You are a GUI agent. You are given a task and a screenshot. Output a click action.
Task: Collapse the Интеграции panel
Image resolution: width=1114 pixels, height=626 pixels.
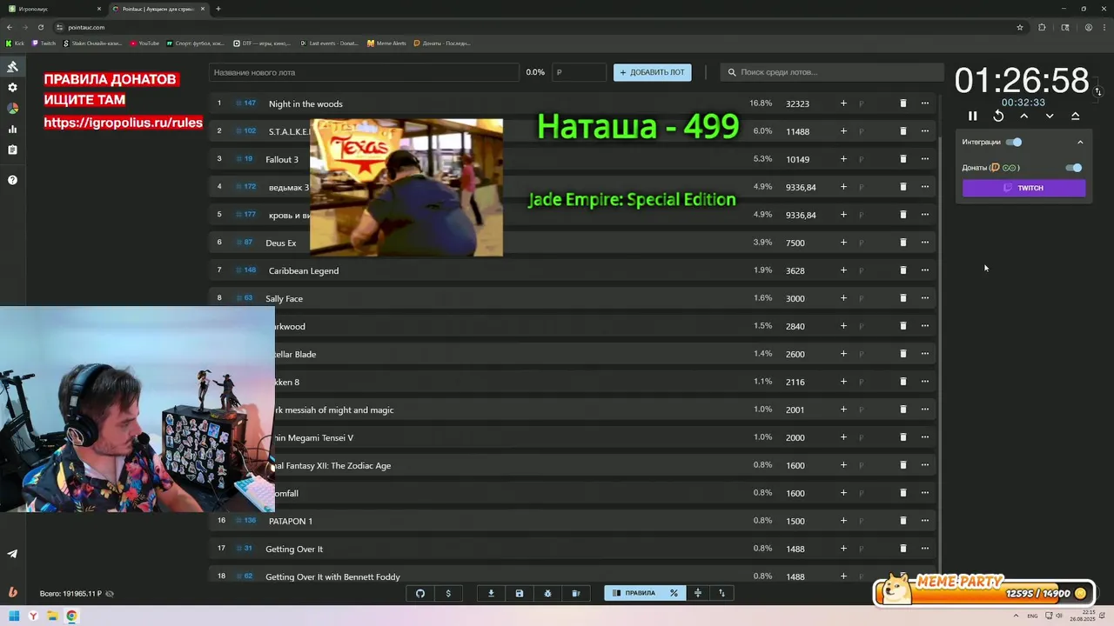point(1080,142)
